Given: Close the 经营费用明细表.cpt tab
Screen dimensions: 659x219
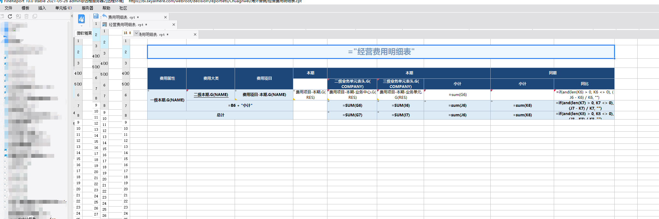Looking at the screenshot, I should (174, 25).
